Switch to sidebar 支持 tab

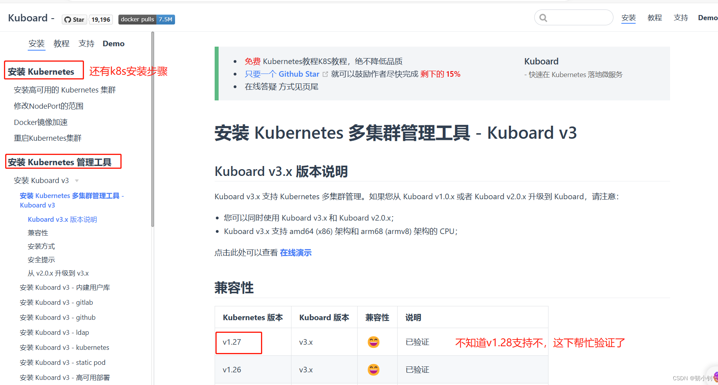86,43
